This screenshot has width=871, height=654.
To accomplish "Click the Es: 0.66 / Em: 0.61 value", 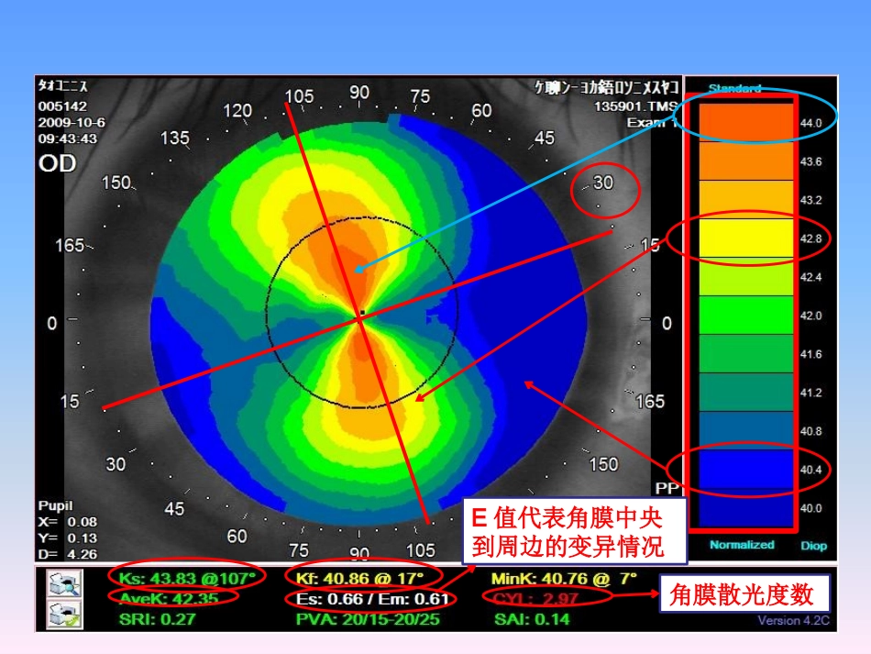I will click(x=372, y=599).
